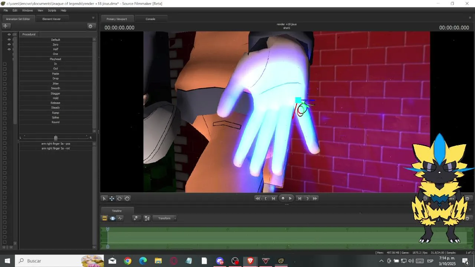Switch timeline to the Motion Editor
The height and width of the screenshot is (267, 475).
[112, 218]
